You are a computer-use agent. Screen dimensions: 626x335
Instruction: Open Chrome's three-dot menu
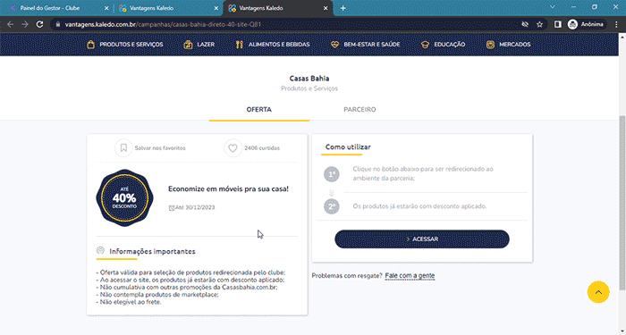(616, 24)
